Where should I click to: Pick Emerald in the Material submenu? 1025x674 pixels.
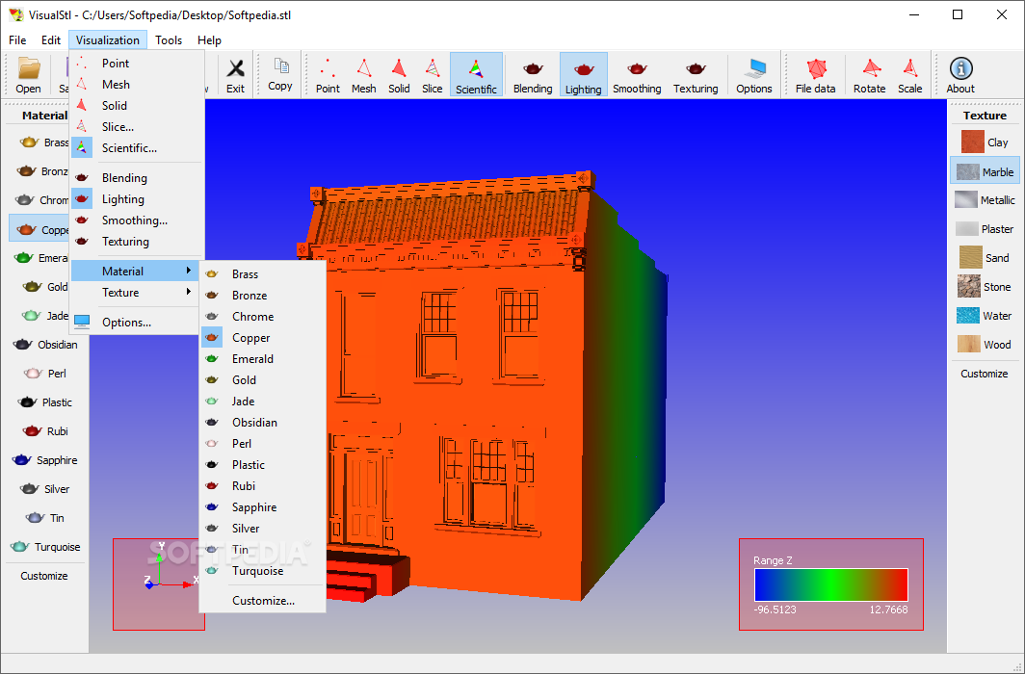pos(262,358)
